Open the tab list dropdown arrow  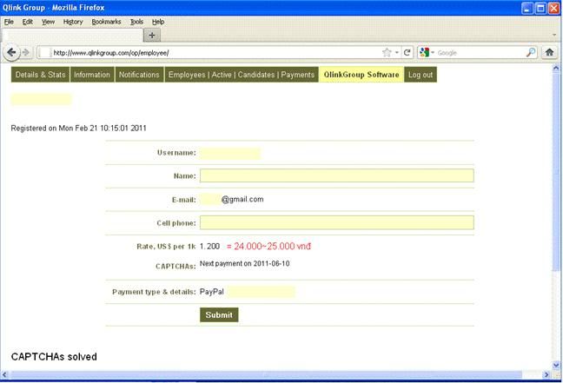554,35
